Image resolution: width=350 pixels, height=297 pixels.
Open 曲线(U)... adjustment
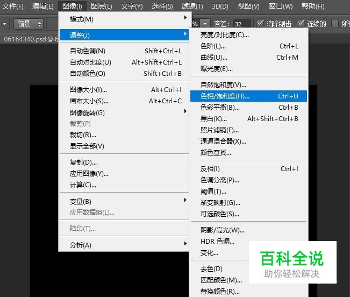(249, 58)
